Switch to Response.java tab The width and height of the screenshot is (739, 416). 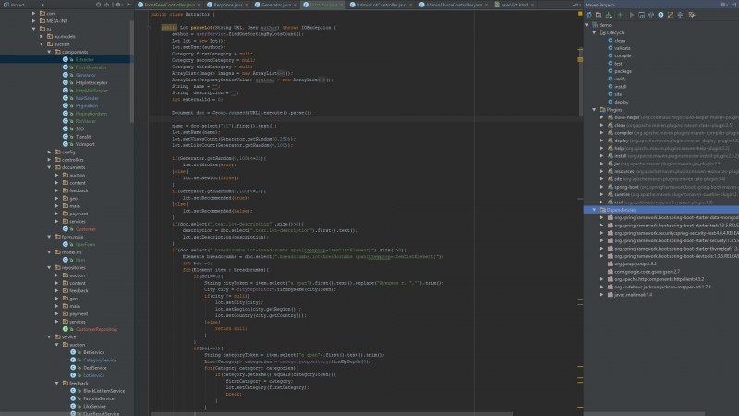pos(227,5)
